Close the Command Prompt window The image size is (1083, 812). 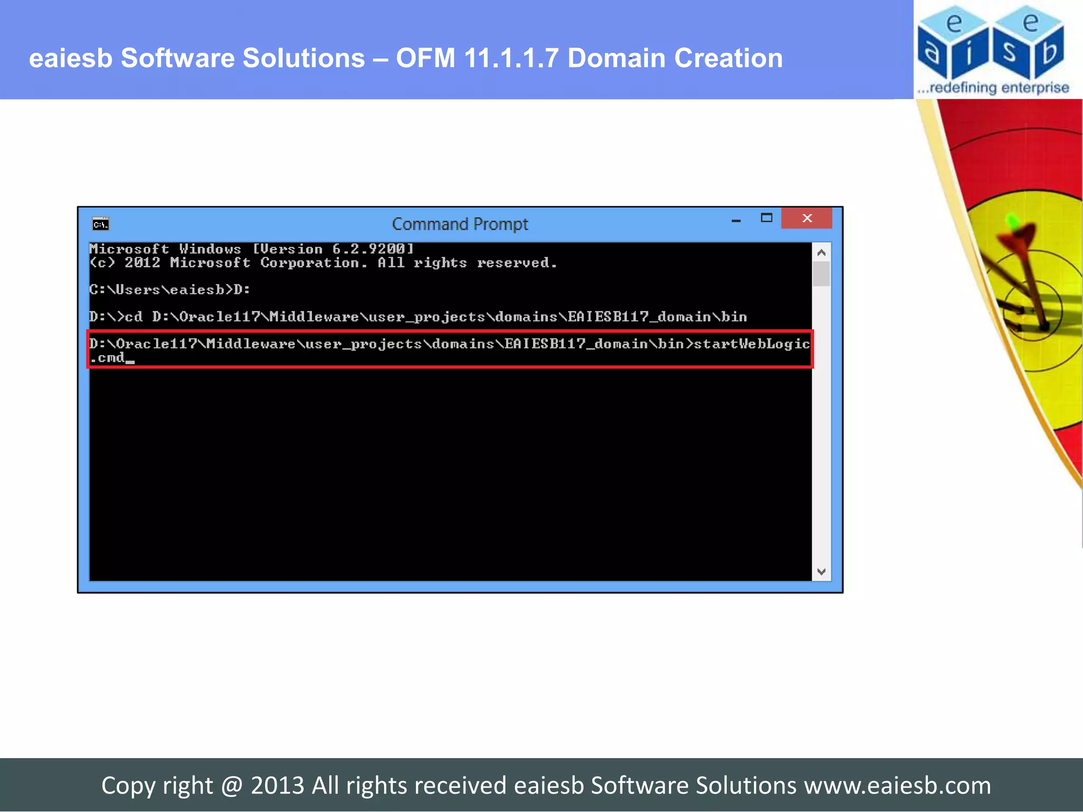[806, 218]
